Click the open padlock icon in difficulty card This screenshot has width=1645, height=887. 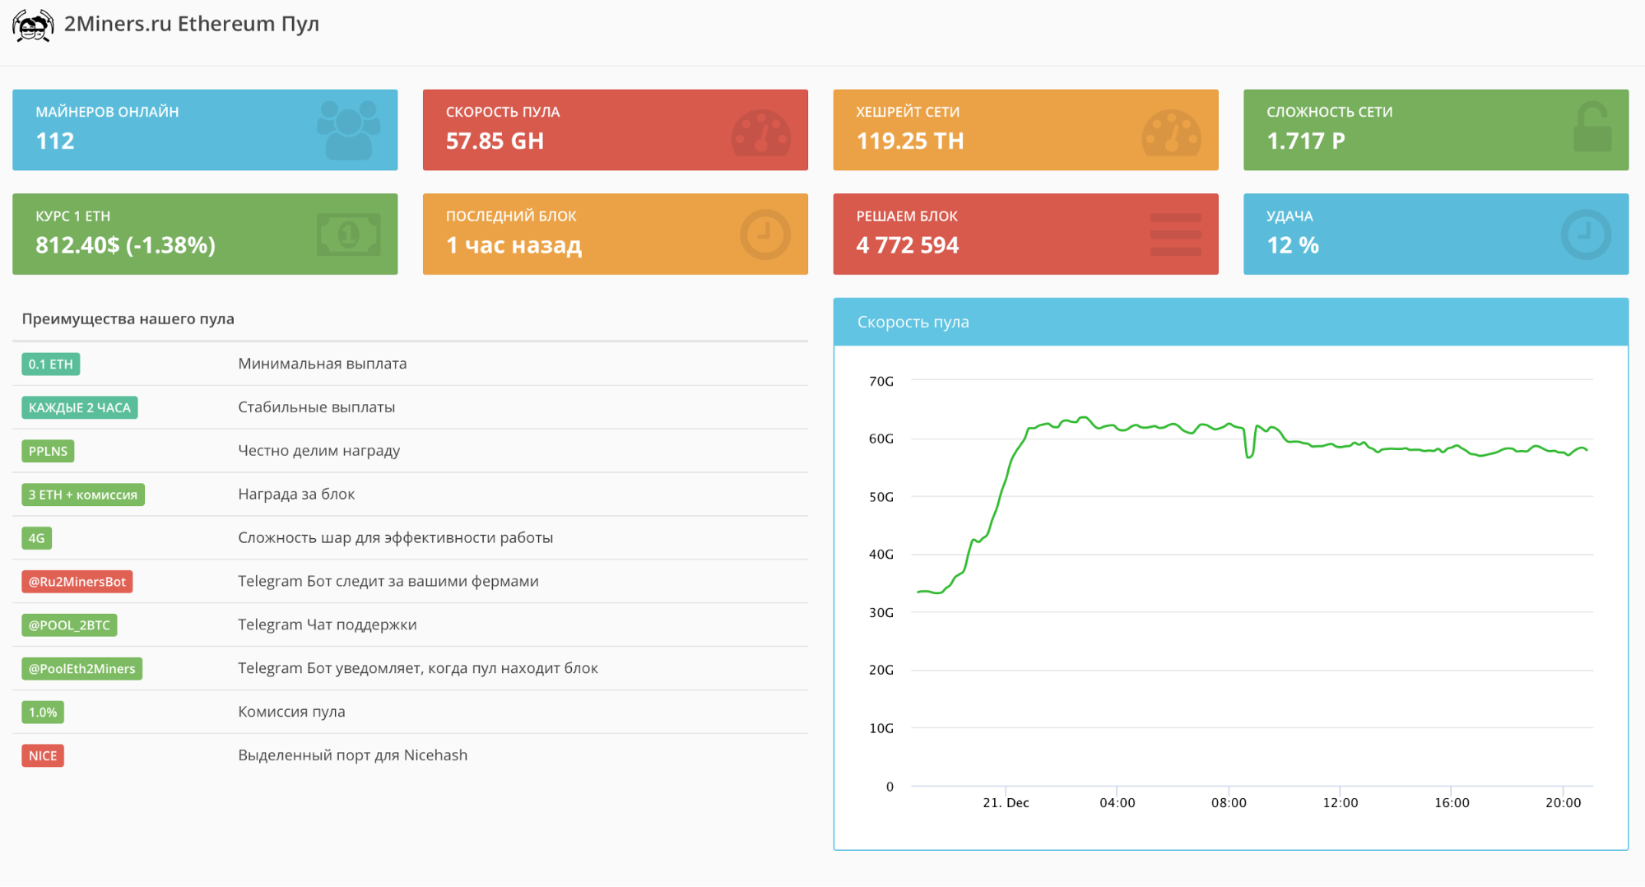(x=1592, y=128)
